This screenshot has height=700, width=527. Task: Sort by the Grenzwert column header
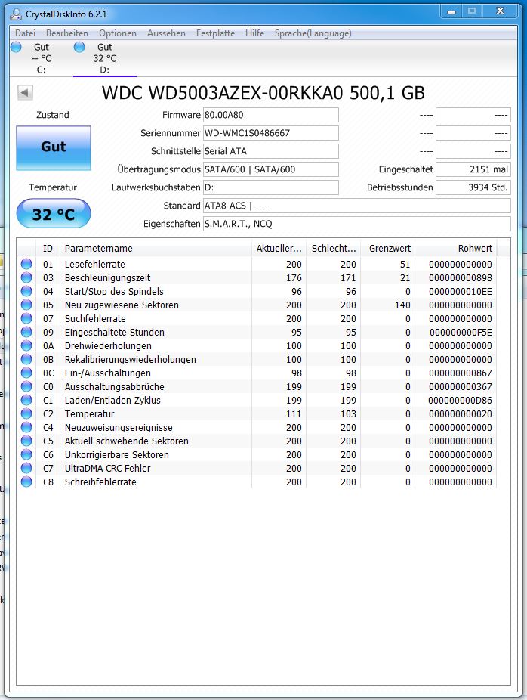(390, 248)
